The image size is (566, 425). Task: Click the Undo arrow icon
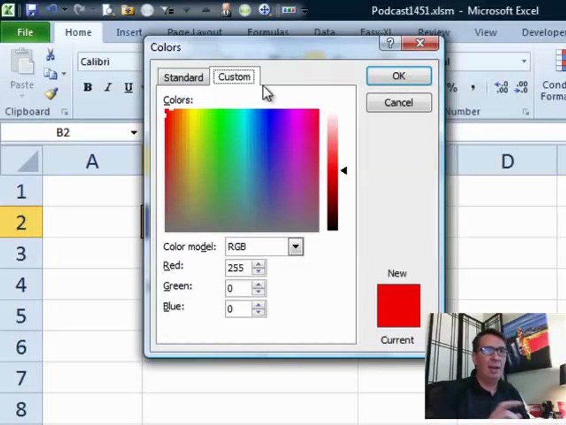pyautogui.click(x=52, y=10)
